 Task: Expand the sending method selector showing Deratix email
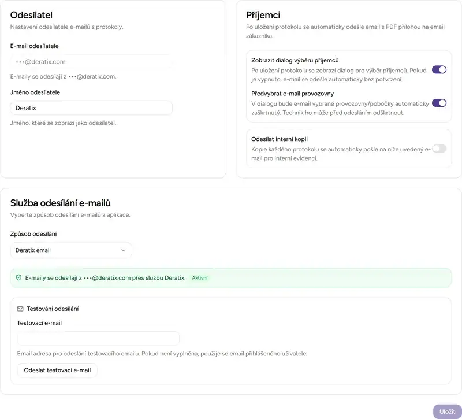click(71, 250)
